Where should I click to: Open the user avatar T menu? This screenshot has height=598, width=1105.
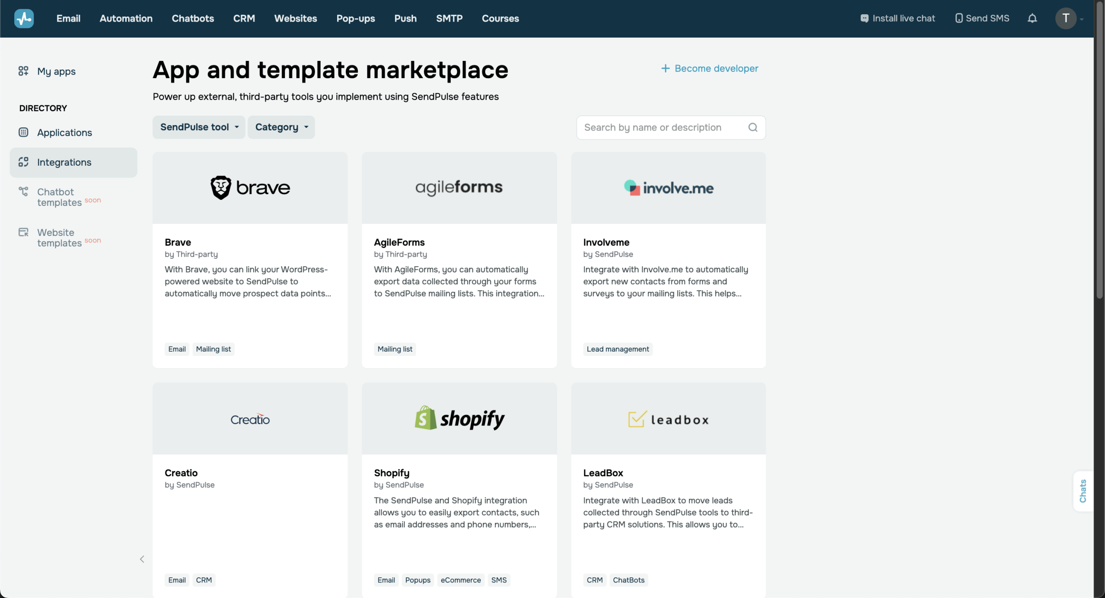pyautogui.click(x=1066, y=18)
